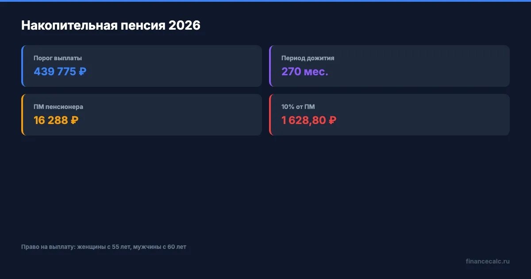531x279 pixels.
Task: Select the Порог выплаты label
Action: 58,58
